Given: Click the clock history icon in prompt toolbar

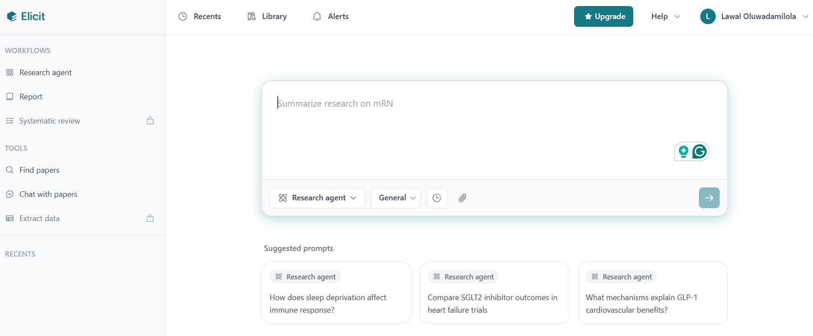Looking at the screenshot, I should [x=437, y=198].
